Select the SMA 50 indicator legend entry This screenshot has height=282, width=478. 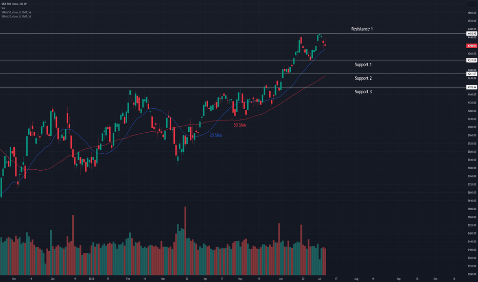[x=16, y=12]
